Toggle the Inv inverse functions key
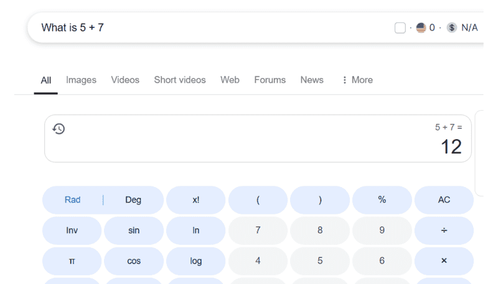 coord(72,231)
